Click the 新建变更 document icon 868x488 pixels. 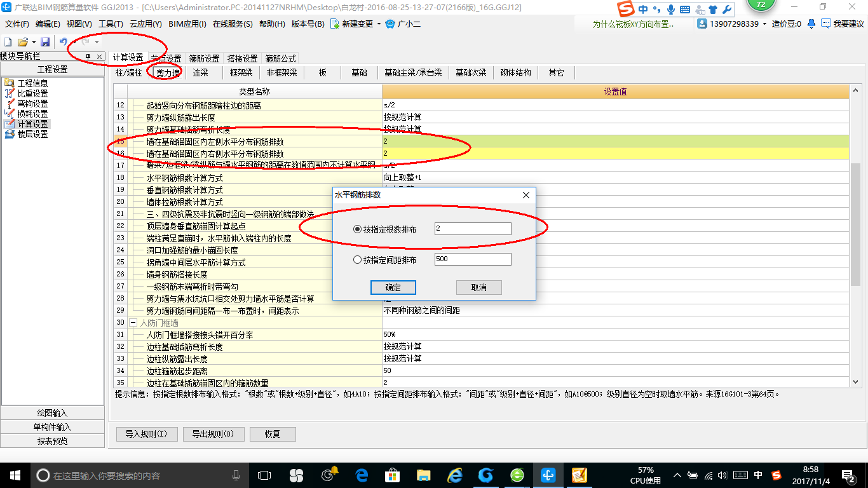pyautogui.click(x=334, y=24)
